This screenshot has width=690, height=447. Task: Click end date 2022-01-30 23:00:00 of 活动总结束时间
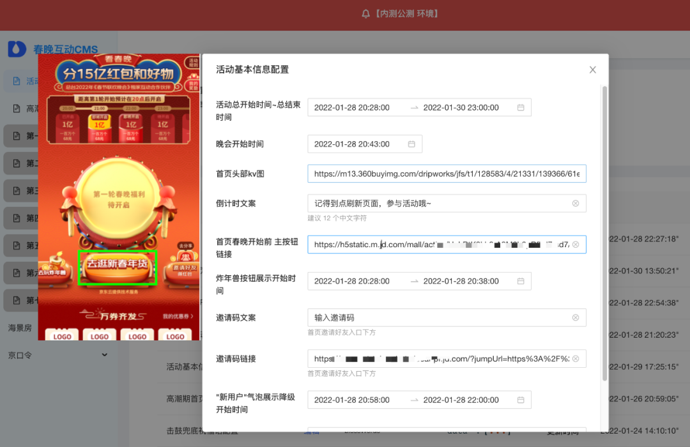pyautogui.click(x=461, y=107)
